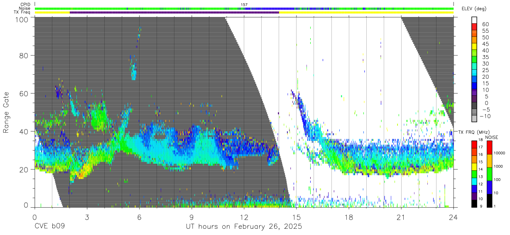Click the purple section of TX Freq strip
510x235 pixels.
174,12
